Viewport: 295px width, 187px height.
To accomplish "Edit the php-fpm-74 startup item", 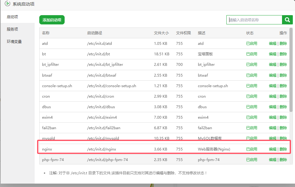I will 272,159.
